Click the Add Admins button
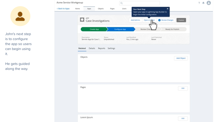Viewport: 218px width, 122px height. click(x=135, y=20)
